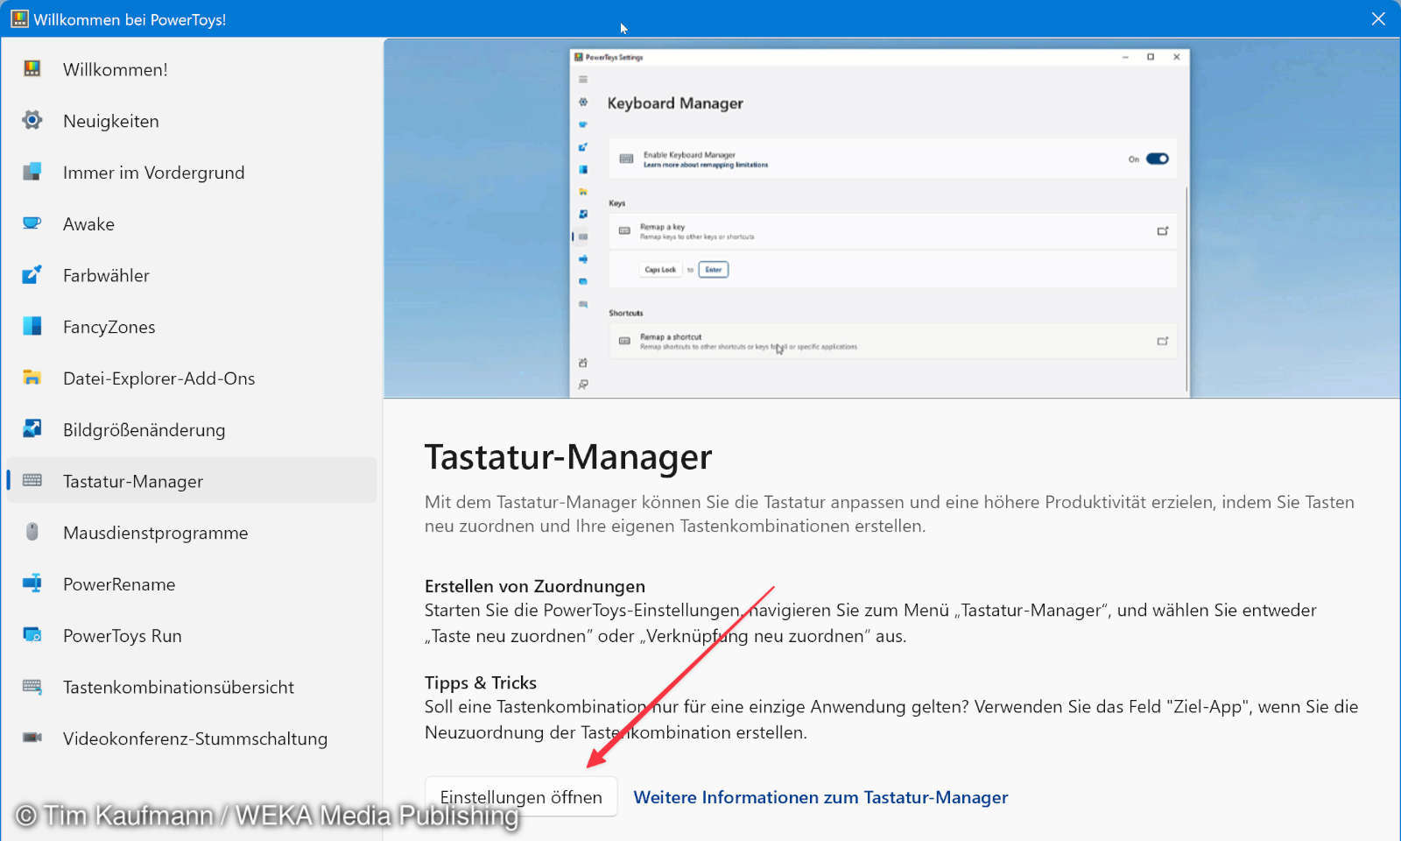The image size is (1401, 841).
Task: Select the FancyZones icon in the sidebar
Action: pos(32,327)
